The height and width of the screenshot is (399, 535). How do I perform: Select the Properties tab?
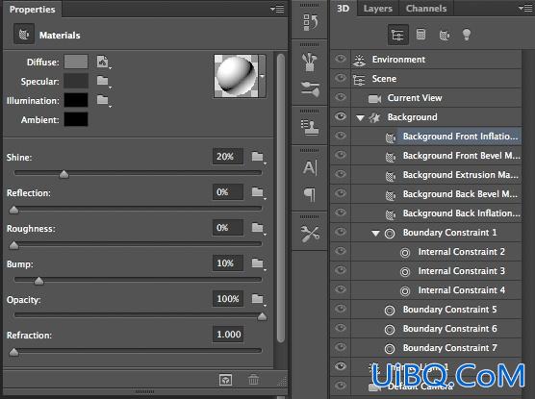pyautogui.click(x=32, y=10)
